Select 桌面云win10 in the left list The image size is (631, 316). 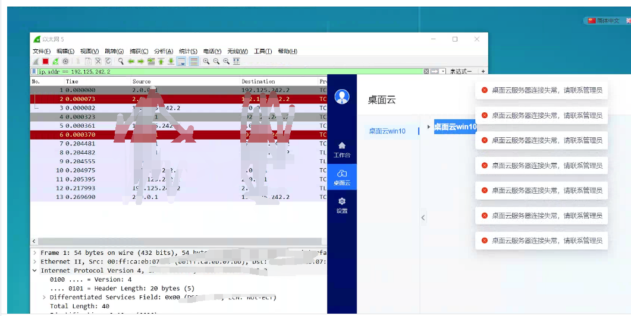point(387,131)
